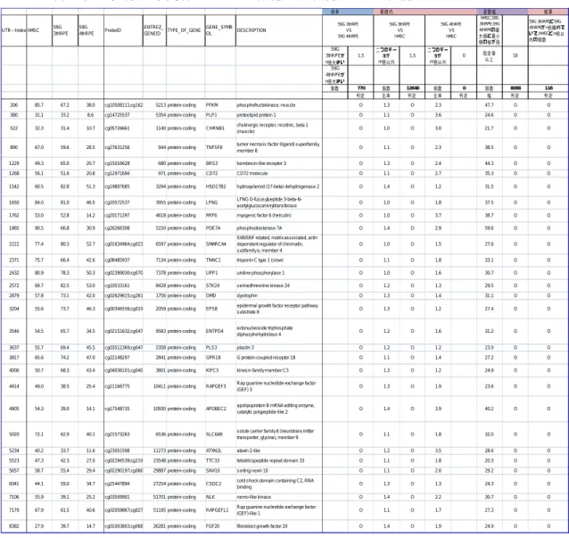Click the '59G 3thRPE VS hMSC' comparison header
The image size is (569, 538).
400,30
